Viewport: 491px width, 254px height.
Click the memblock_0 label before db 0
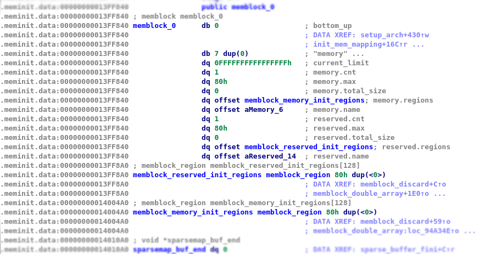tap(154, 26)
